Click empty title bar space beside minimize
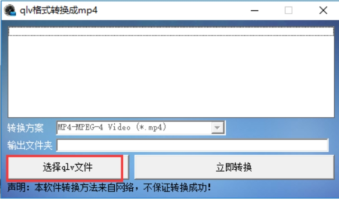The width and height of the screenshot is (339, 200). point(173,10)
